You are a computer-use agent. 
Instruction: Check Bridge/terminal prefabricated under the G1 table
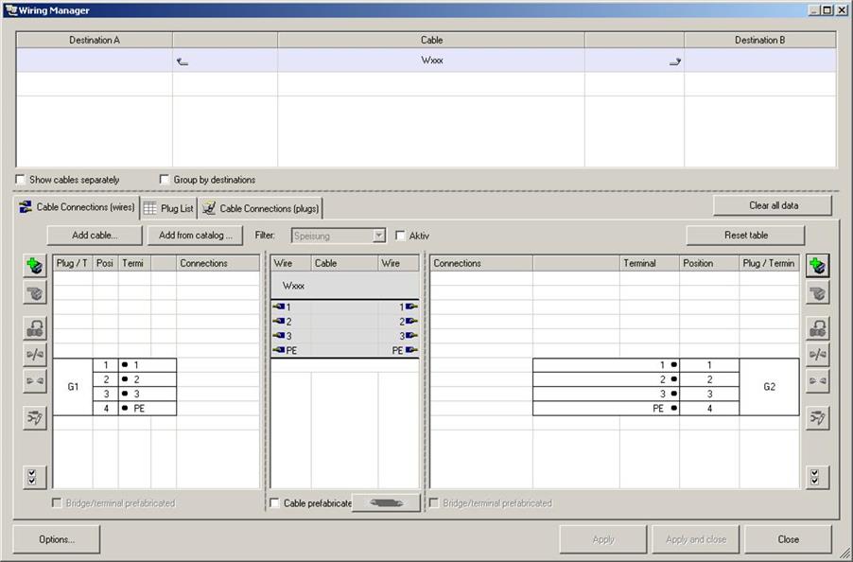pyautogui.click(x=56, y=502)
